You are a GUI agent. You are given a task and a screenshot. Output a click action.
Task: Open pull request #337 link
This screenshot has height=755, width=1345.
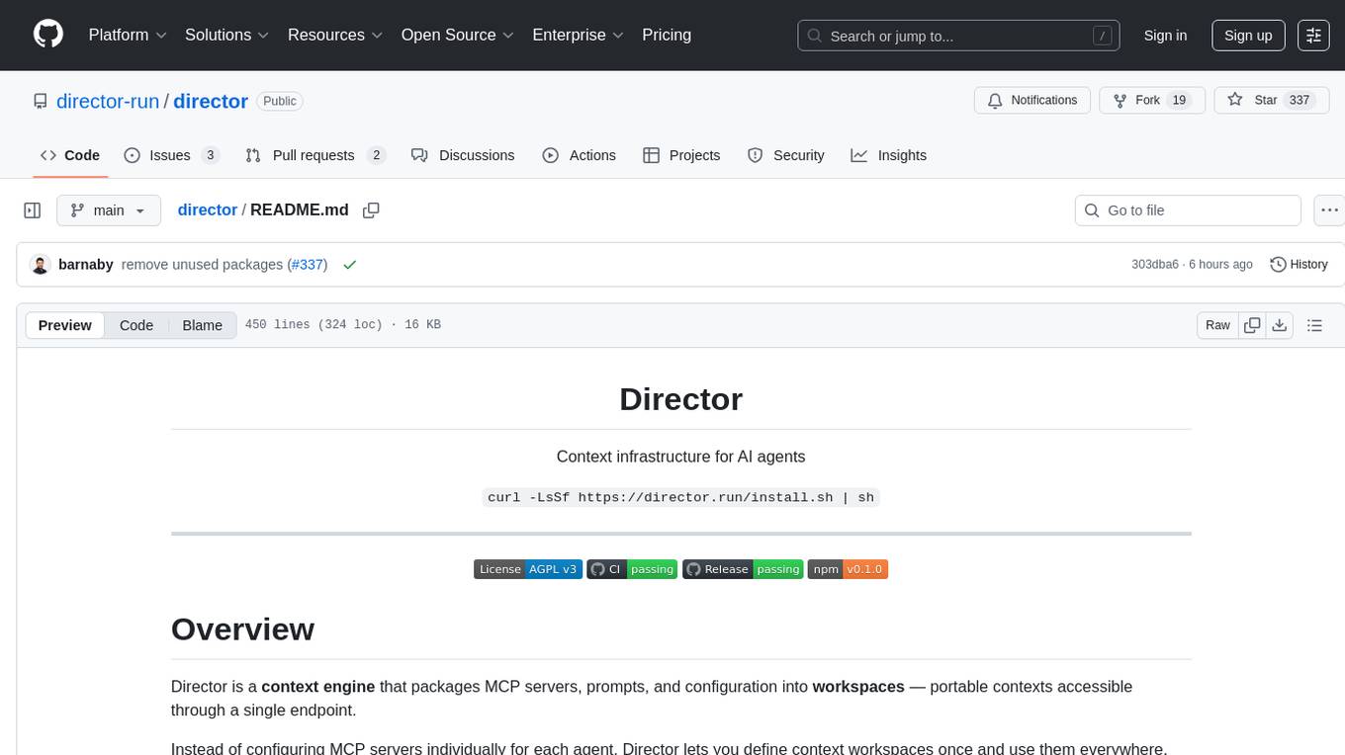click(308, 265)
